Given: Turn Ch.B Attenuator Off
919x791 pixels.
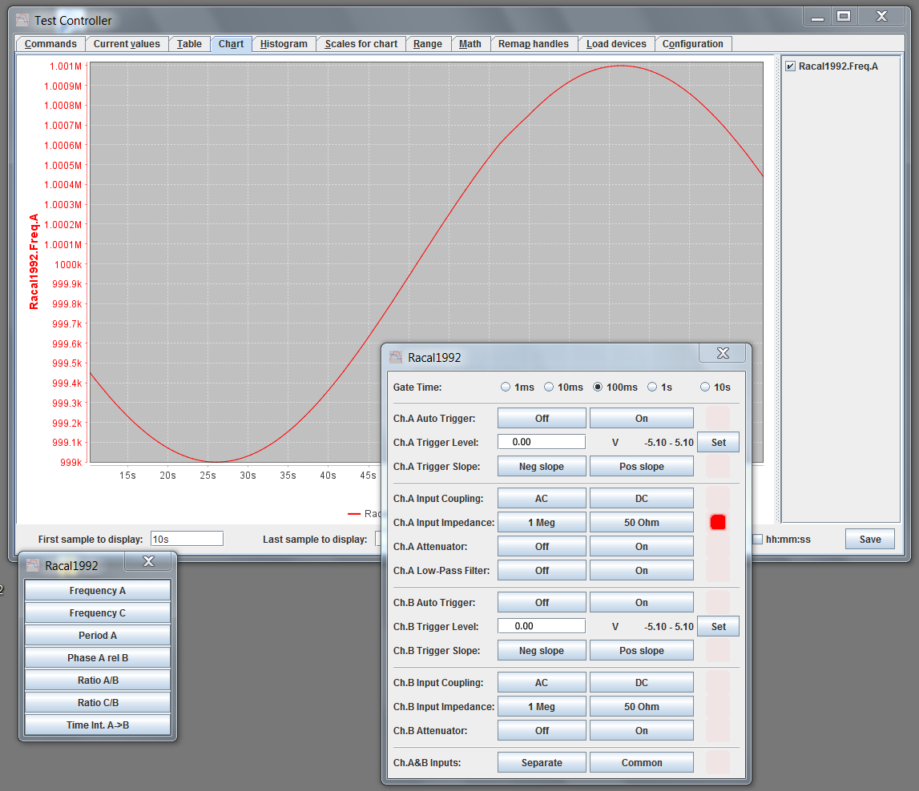Looking at the screenshot, I should tap(542, 730).
